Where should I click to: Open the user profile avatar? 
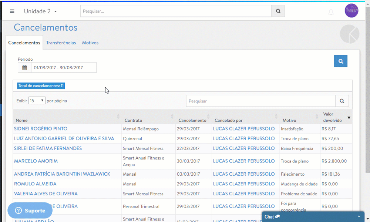[351, 10]
